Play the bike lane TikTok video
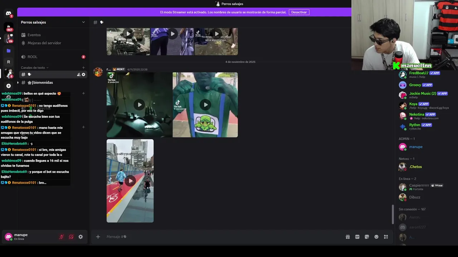 [x=130, y=181]
